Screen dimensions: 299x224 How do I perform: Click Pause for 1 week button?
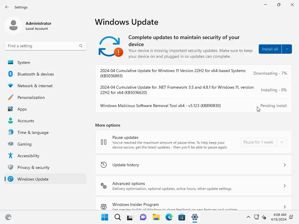(x=258, y=142)
